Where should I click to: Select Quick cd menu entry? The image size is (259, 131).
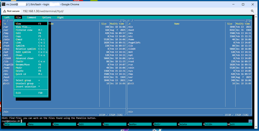(x=31, y=74)
